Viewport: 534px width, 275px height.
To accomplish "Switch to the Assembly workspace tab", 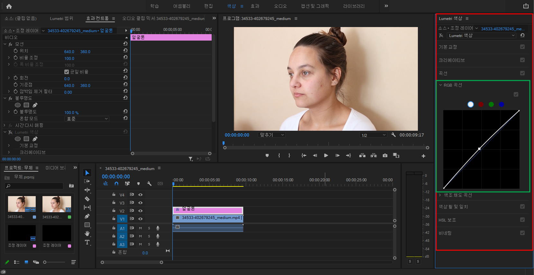I will pyautogui.click(x=182, y=6).
